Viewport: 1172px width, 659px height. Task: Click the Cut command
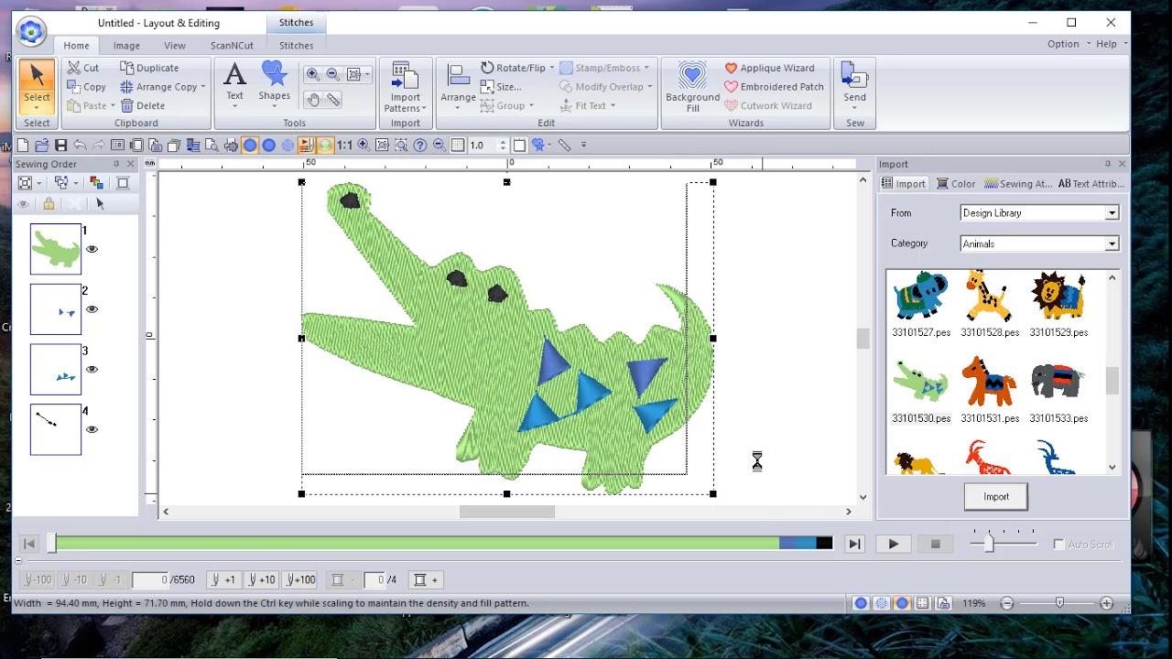[x=82, y=68]
